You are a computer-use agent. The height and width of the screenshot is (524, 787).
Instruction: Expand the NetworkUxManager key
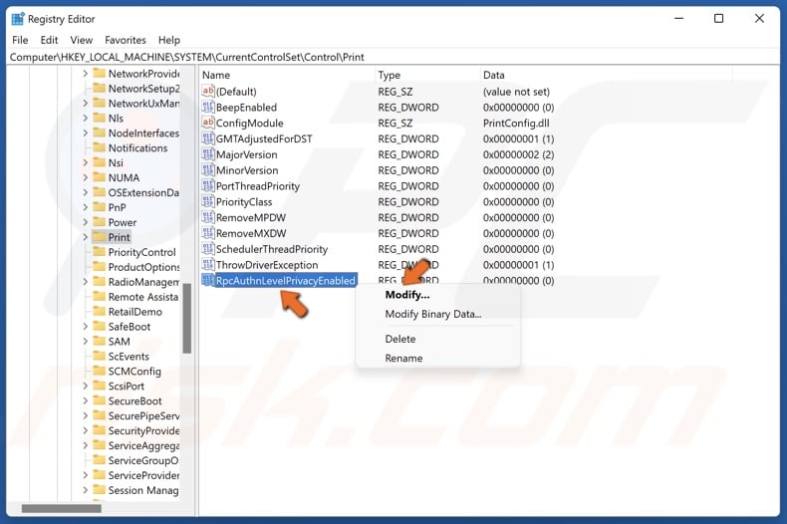[85, 103]
